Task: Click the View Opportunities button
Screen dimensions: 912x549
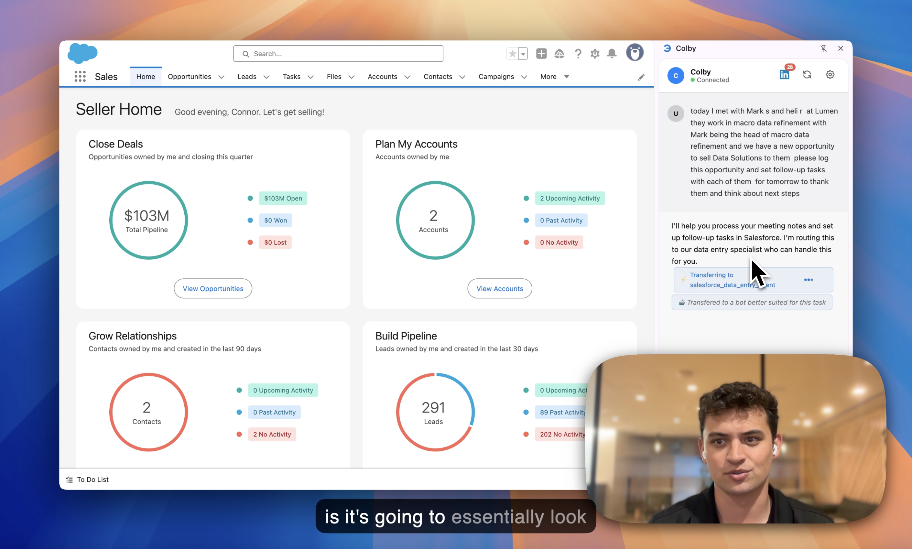Action: (213, 288)
